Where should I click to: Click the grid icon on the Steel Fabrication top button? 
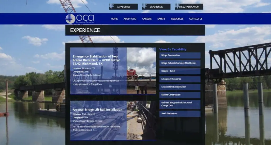pyautogui.click(x=177, y=6)
